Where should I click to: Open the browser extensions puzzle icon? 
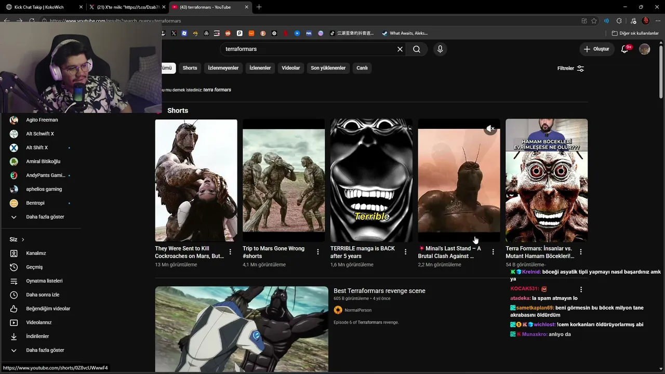coord(619,21)
